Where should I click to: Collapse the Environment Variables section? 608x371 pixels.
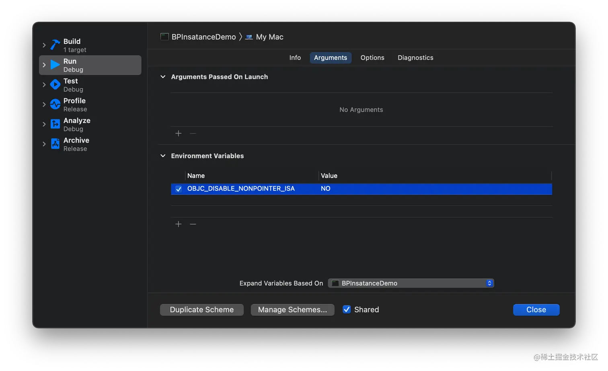click(x=163, y=156)
